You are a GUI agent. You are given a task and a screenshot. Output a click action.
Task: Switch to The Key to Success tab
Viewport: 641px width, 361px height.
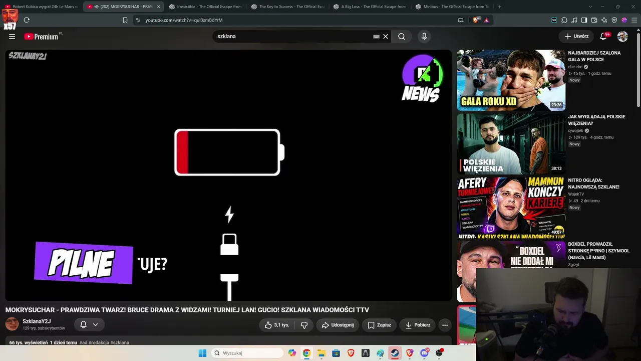[287, 7]
